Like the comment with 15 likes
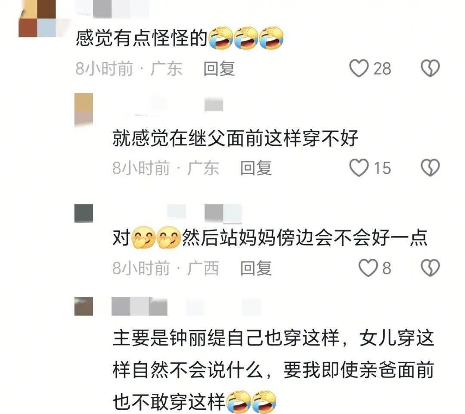This screenshot has width=465, height=414. [x=359, y=168]
